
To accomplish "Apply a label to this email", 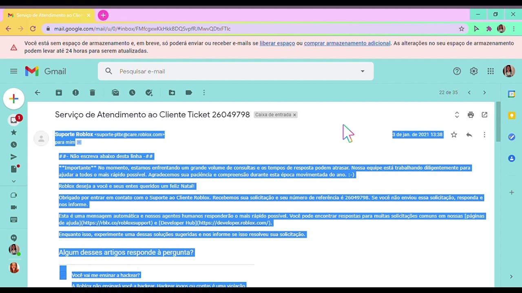I will (189, 93).
